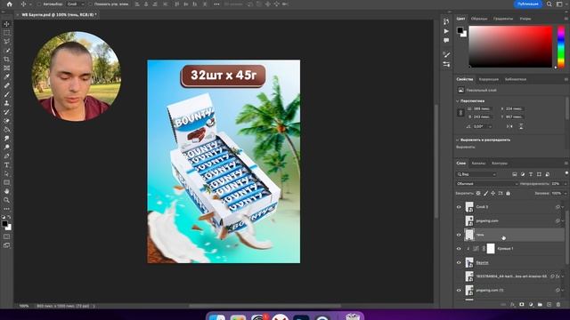
Task: Open the Comments panel icon
Action: click(446, 40)
